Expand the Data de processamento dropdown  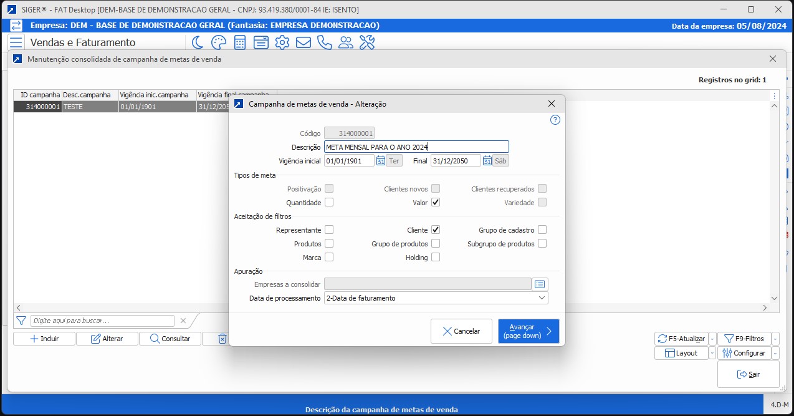click(542, 298)
